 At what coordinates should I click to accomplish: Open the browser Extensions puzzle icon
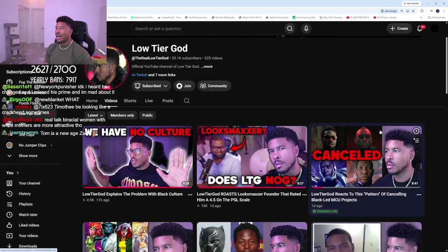pyautogui.click(x=422, y=11)
